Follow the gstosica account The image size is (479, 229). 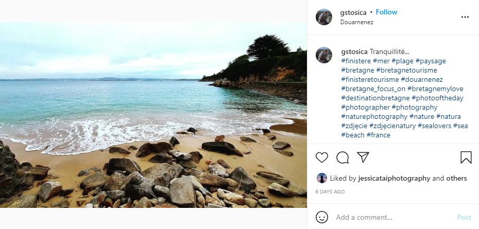pyautogui.click(x=386, y=12)
